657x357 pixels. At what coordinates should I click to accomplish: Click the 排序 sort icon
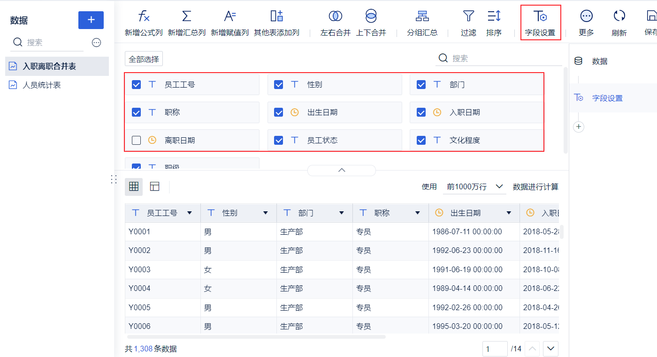(494, 16)
